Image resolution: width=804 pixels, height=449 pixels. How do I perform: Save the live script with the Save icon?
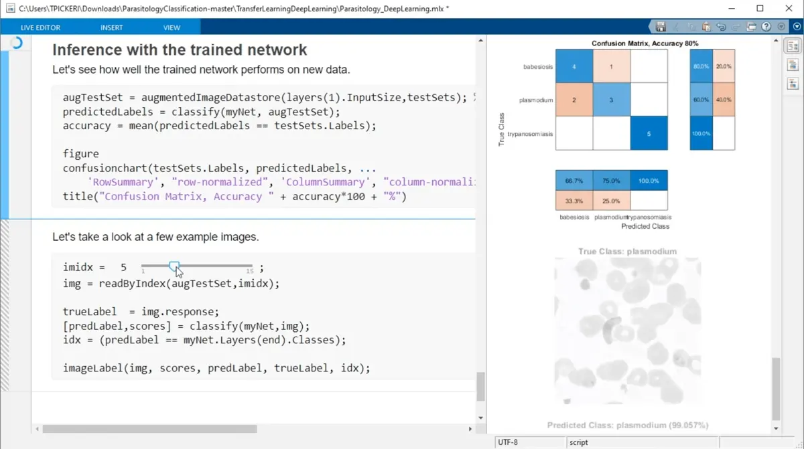(x=661, y=27)
